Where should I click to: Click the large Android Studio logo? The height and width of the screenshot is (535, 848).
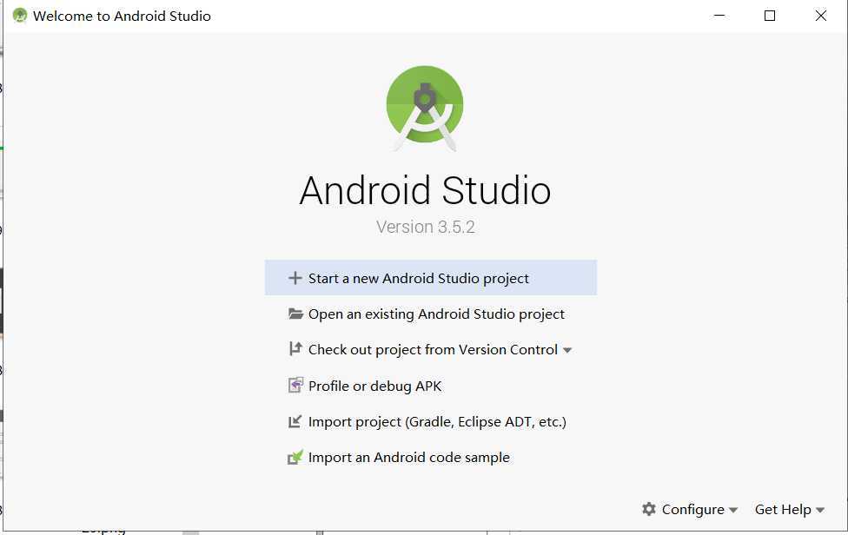click(x=425, y=108)
